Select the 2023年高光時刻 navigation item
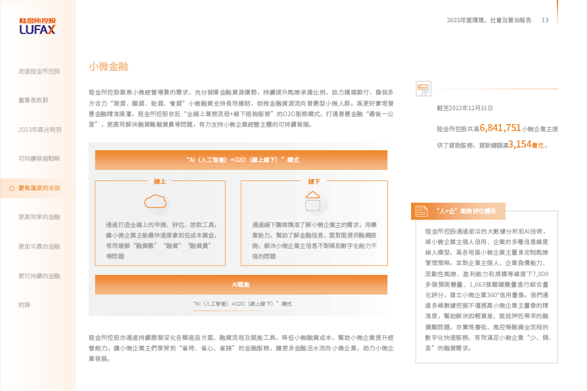 coord(39,130)
